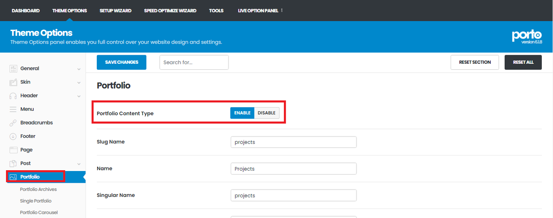Click the General sliders icon in sidebar
553x218 pixels.
[13, 69]
